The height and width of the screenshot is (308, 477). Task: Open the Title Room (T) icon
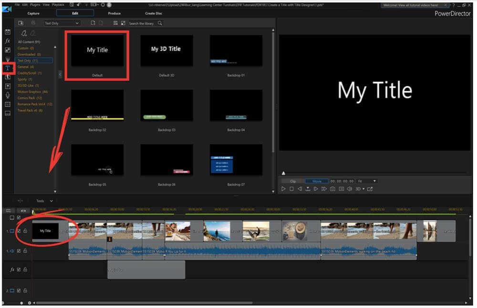coord(8,68)
